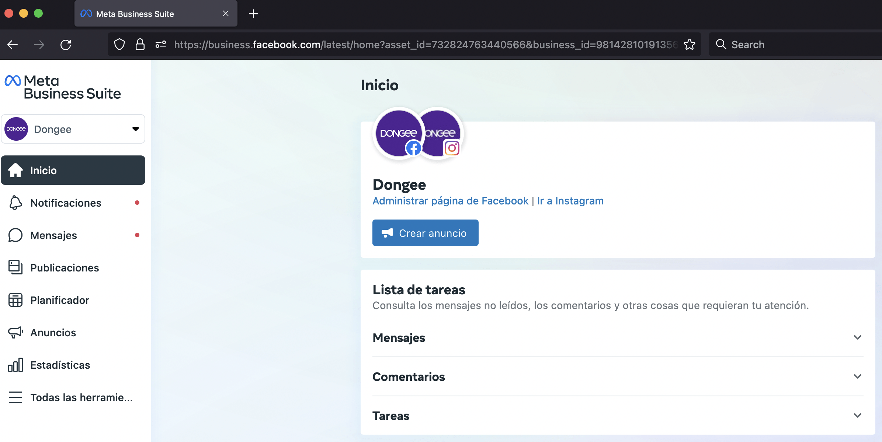Viewport: 882px width, 442px height.
Task: Select the Meta Business Suite browser tab
Action: [156, 14]
